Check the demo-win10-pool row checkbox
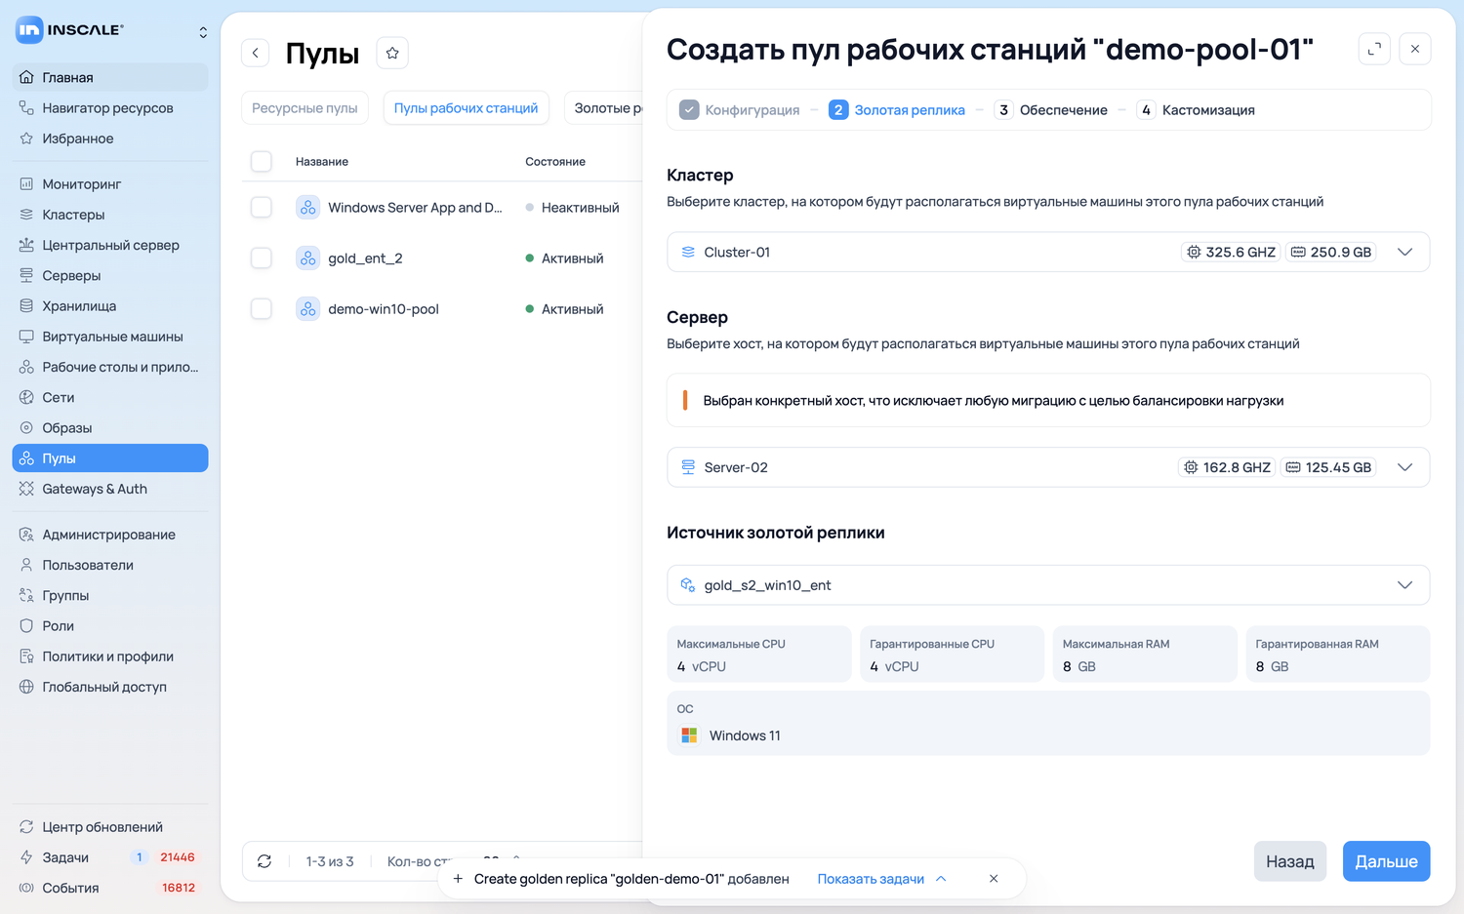Image resolution: width=1464 pixels, height=914 pixels. coord(262,308)
